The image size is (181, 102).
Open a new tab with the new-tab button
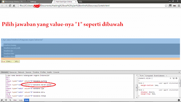click(80, 2)
